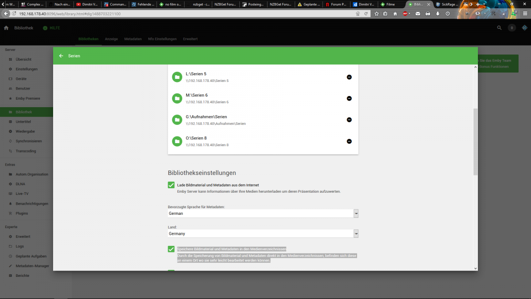Open the notifications counter showing 0
The height and width of the screenshot is (299, 531).
coord(512,28)
